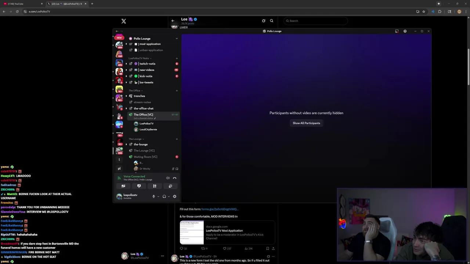
Task: Expand microphone input options arrow
Action: click(158, 197)
